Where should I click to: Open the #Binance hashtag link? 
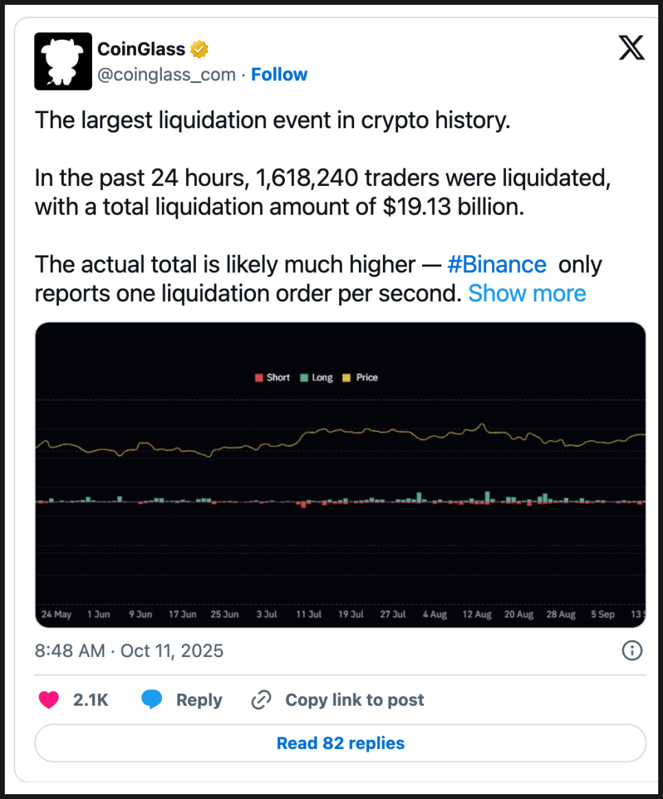(496, 264)
